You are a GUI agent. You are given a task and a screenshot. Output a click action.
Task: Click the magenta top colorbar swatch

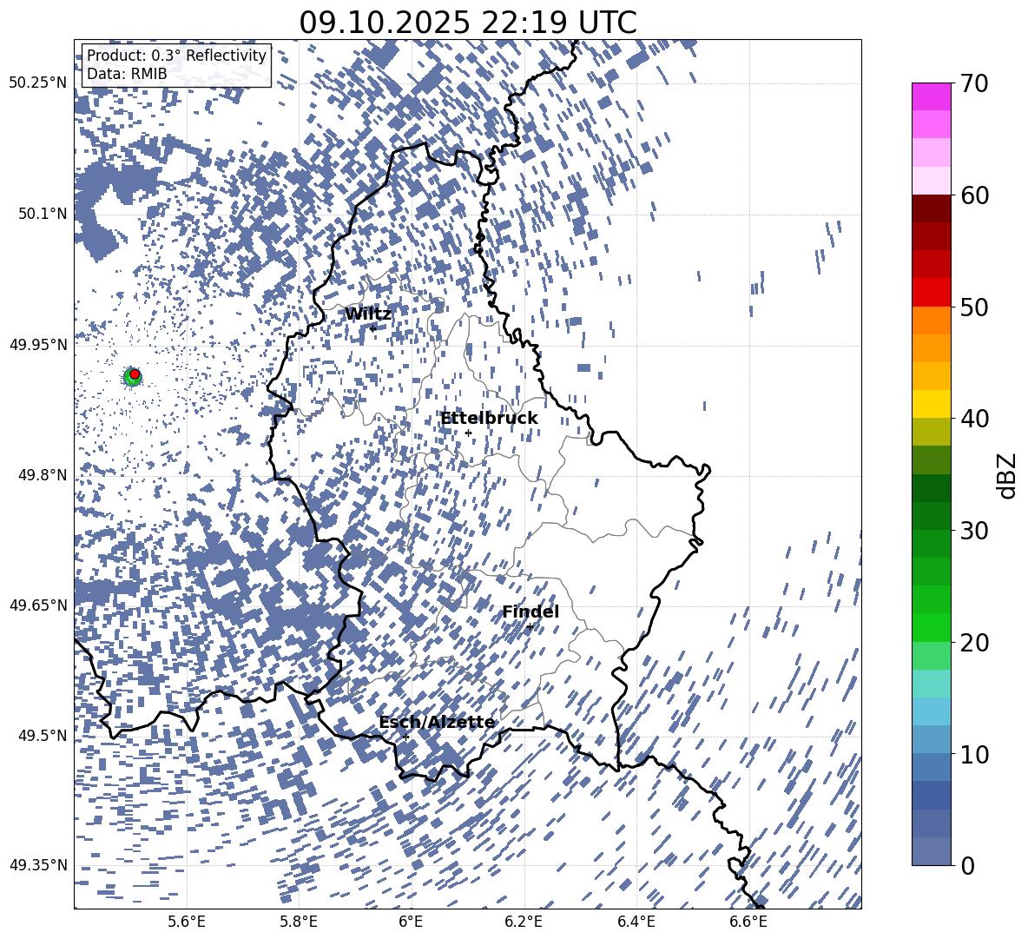pos(931,97)
